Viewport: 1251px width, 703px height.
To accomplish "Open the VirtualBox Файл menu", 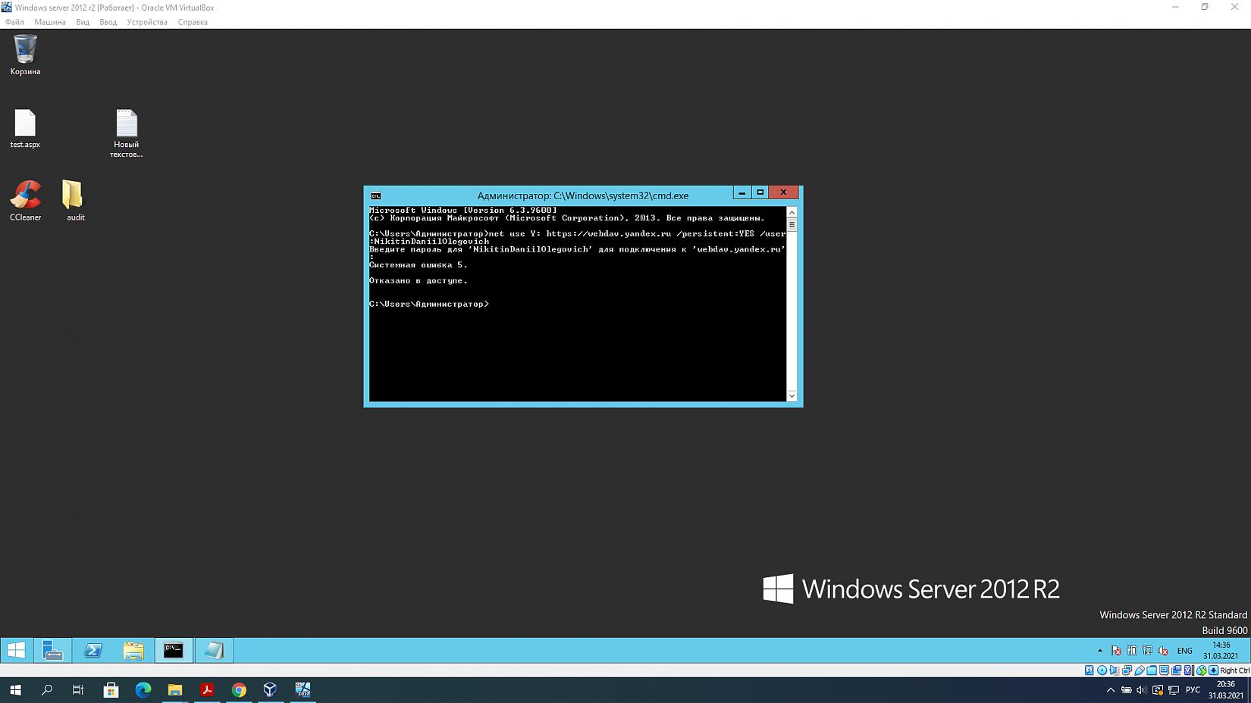I will click(14, 22).
